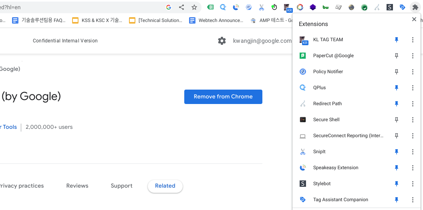Pin Policy Notifier to toolbar

(x=396, y=72)
